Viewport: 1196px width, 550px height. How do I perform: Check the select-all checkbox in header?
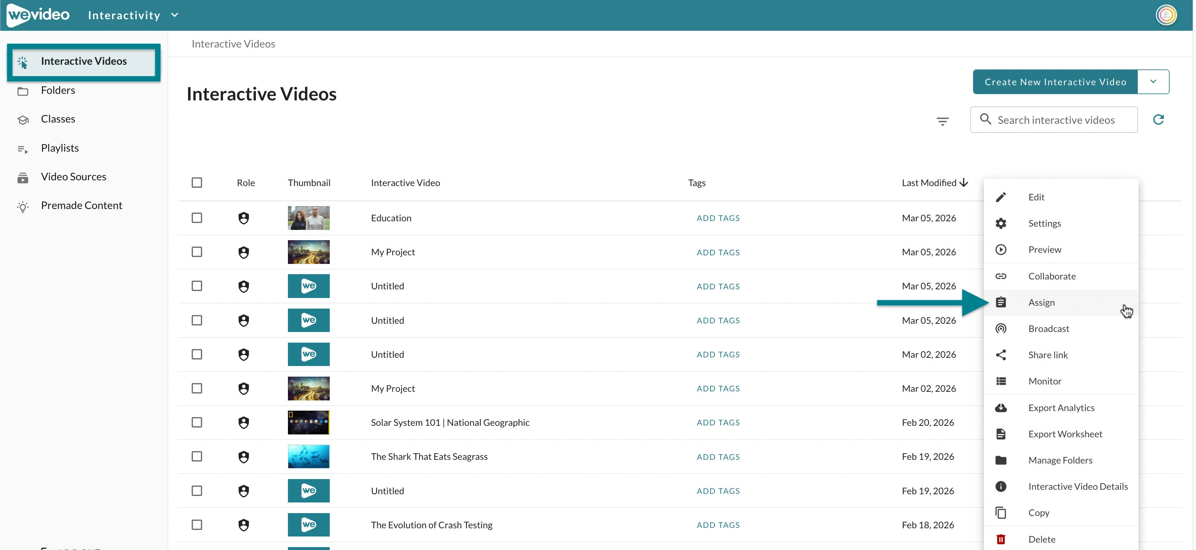click(197, 182)
